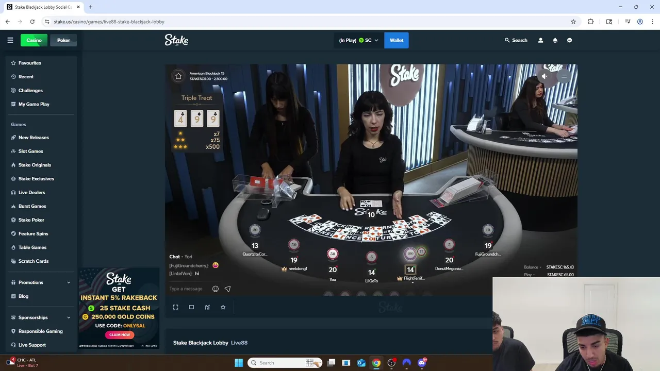Open the NordVPN taskbar icon

[407, 363]
